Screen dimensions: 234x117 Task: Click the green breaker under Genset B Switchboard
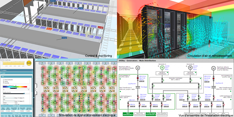click(x=190, y=80)
